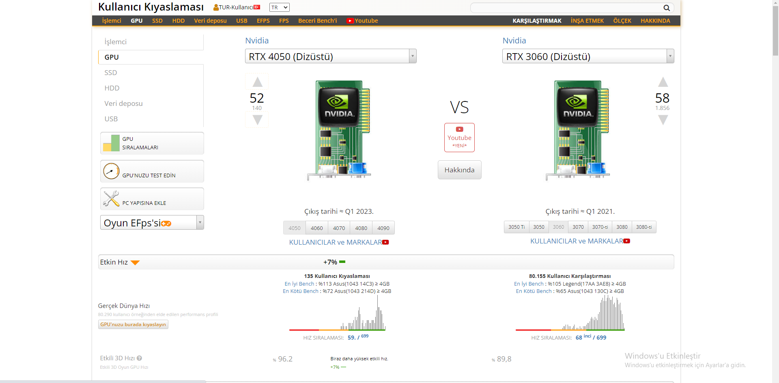The width and height of the screenshot is (779, 383).
Task: Click the orange Etkin Hız triangle
Action: [135, 263]
